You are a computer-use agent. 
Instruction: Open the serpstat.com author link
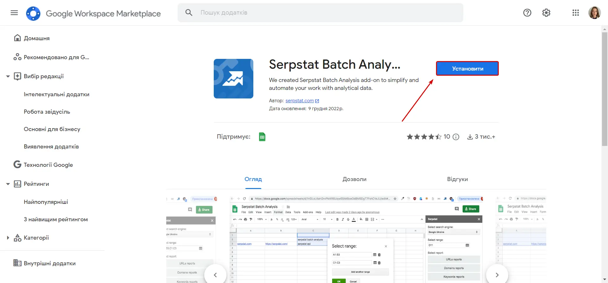click(x=300, y=101)
